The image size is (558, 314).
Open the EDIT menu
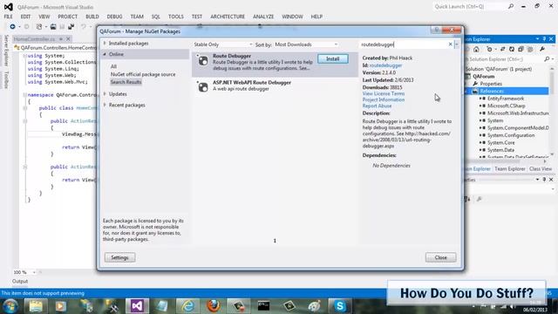(x=25, y=17)
